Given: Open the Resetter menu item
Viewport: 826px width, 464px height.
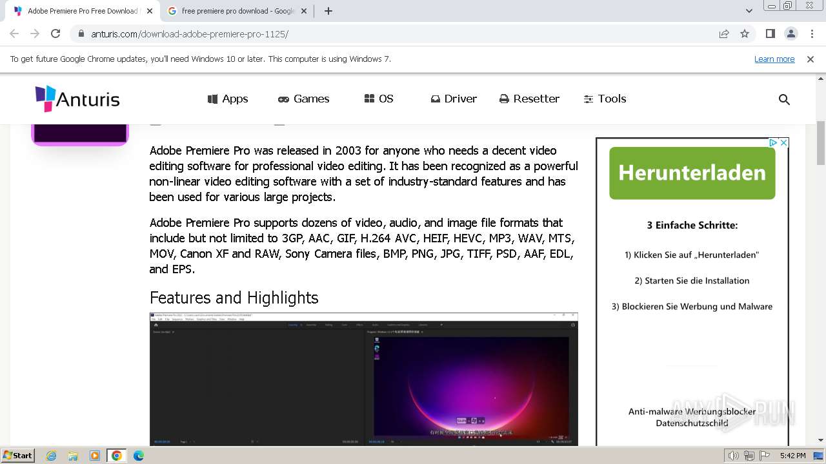Looking at the screenshot, I should pyautogui.click(x=529, y=99).
